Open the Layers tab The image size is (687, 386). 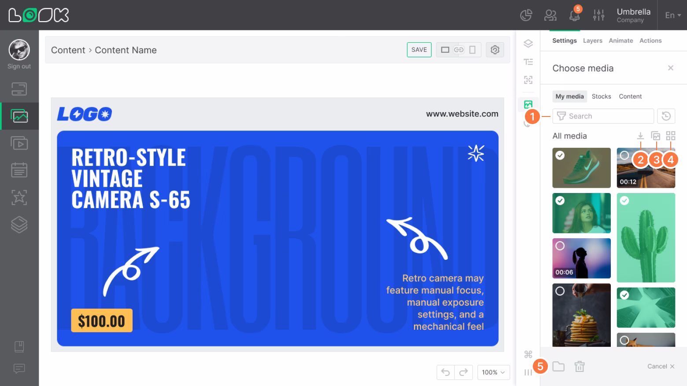(x=593, y=40)
